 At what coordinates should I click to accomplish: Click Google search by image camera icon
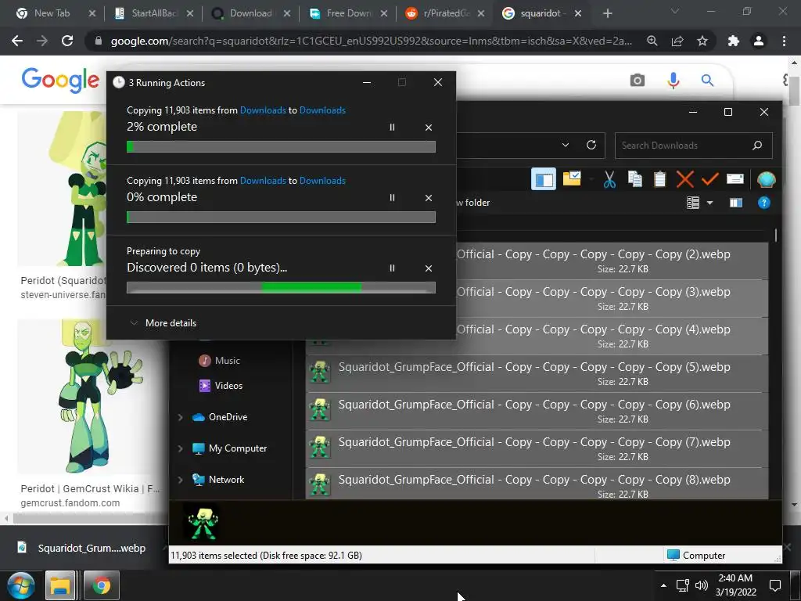[x=637, y=81]
